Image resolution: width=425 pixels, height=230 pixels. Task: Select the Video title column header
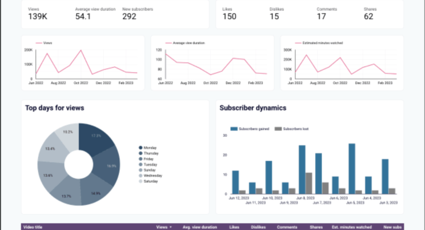33,227
